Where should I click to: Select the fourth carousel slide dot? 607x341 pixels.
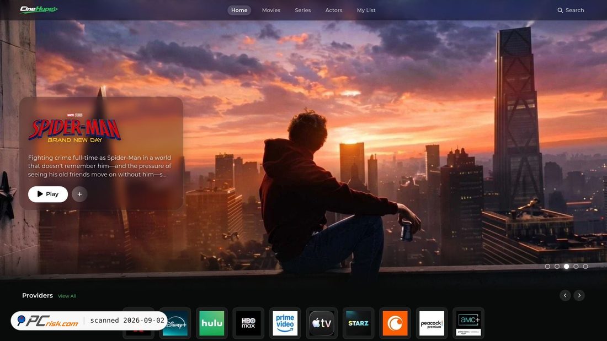pos(576,267)
